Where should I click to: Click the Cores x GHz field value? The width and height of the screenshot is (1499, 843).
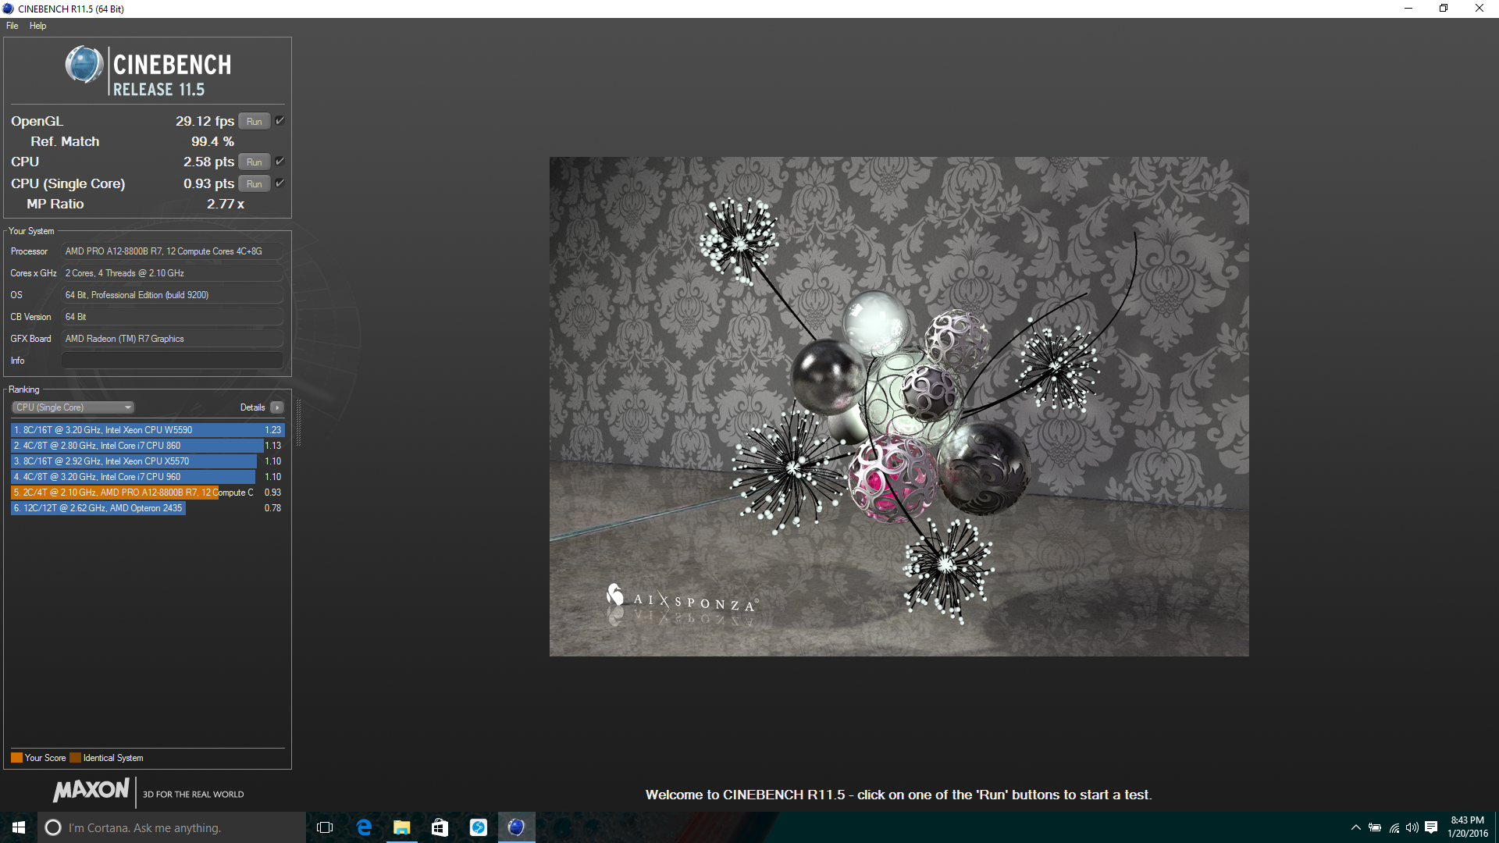(172, 273)
